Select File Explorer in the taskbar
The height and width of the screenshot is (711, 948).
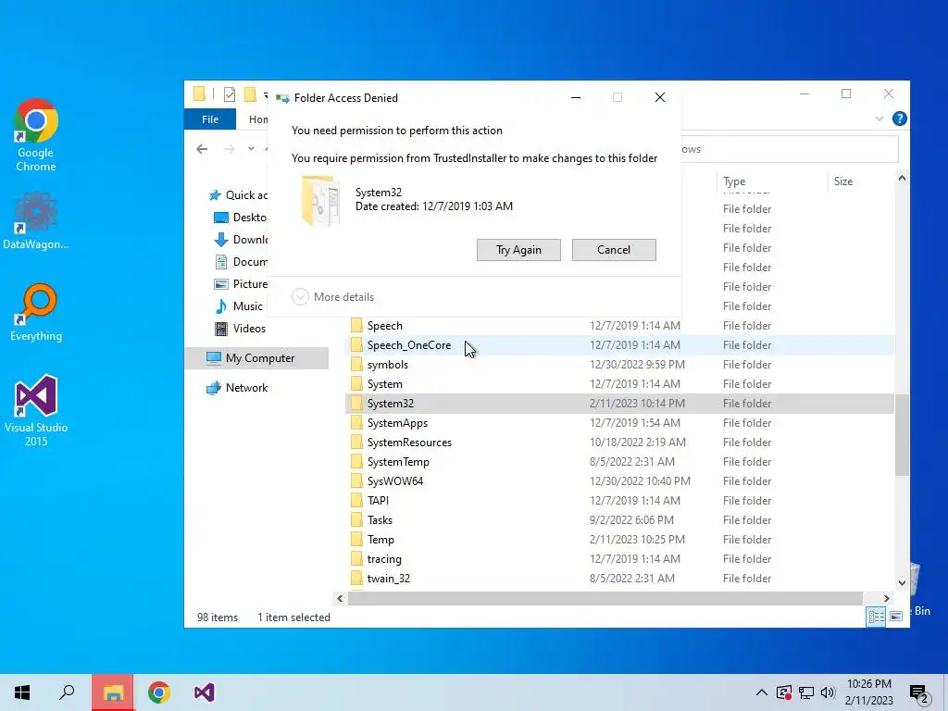coord(113,692)
